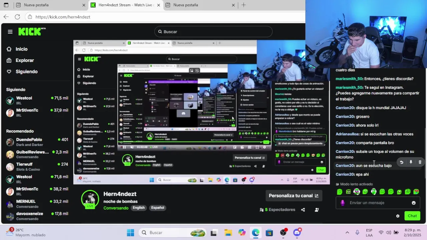
Task: Click the green Chat send button
Action: point(412,216)
